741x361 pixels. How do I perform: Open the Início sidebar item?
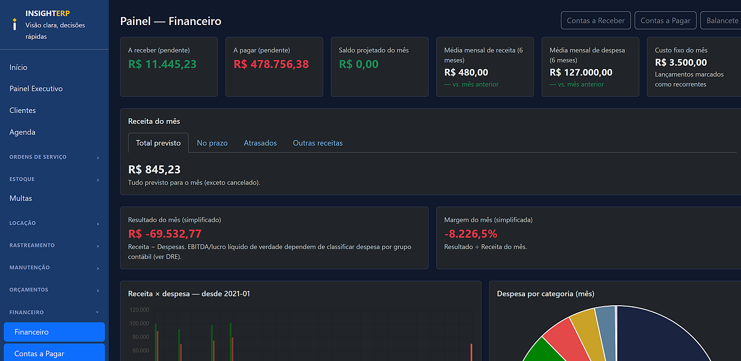(18, 68)
